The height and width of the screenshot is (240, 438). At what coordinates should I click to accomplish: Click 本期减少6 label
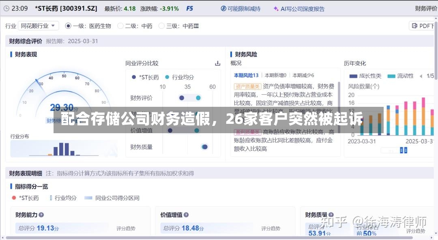click(x=303, y=75)
